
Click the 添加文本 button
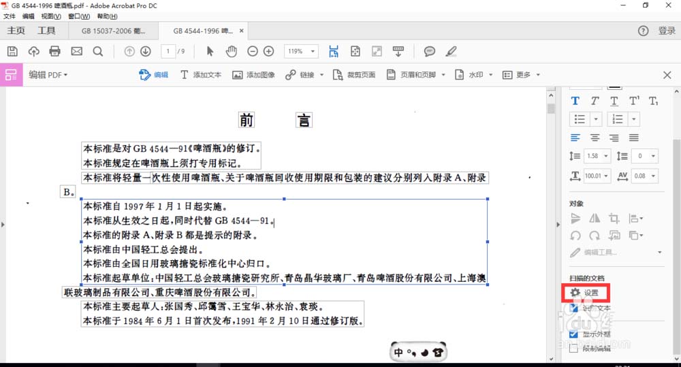(201, 75)
